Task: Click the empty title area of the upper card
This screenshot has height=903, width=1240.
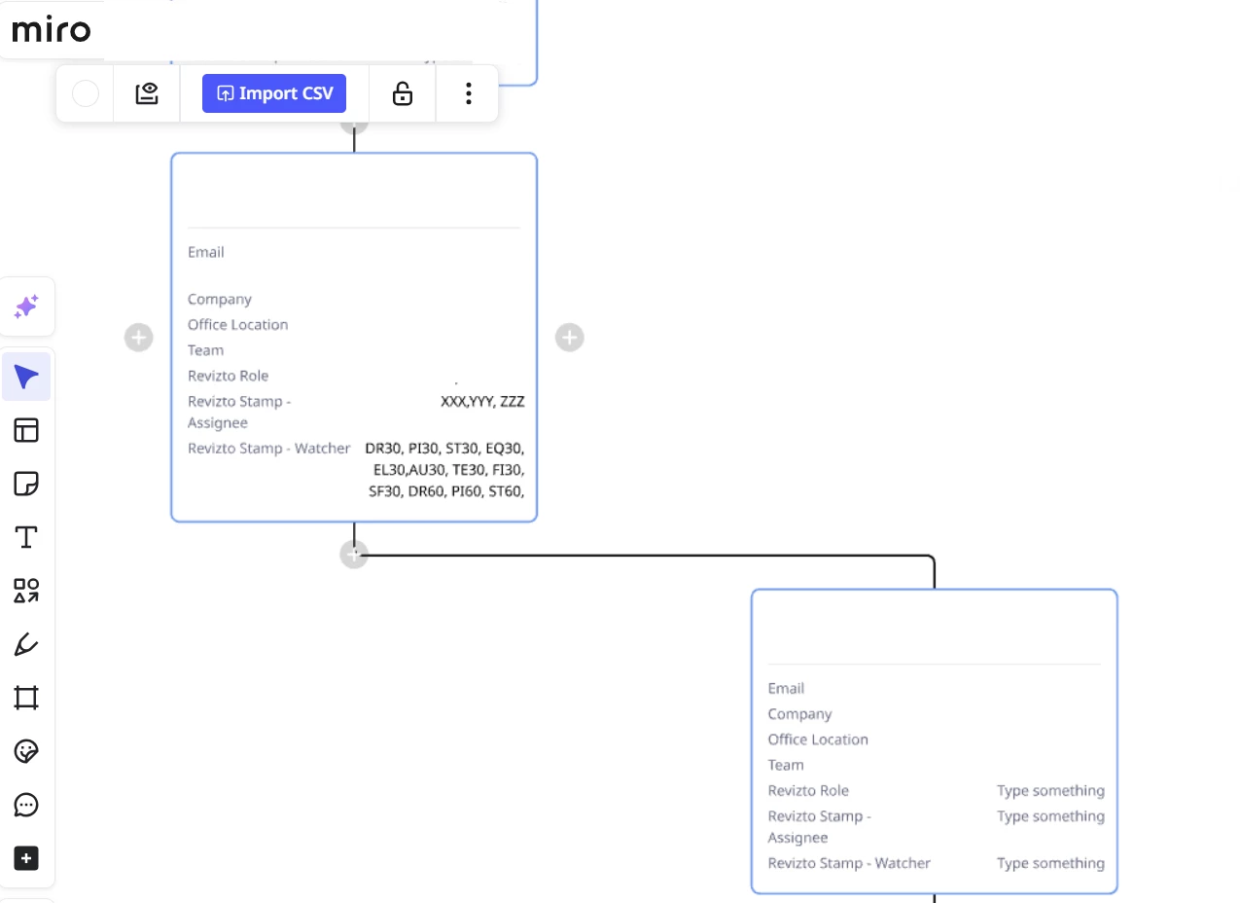Action: coord(354,193)
